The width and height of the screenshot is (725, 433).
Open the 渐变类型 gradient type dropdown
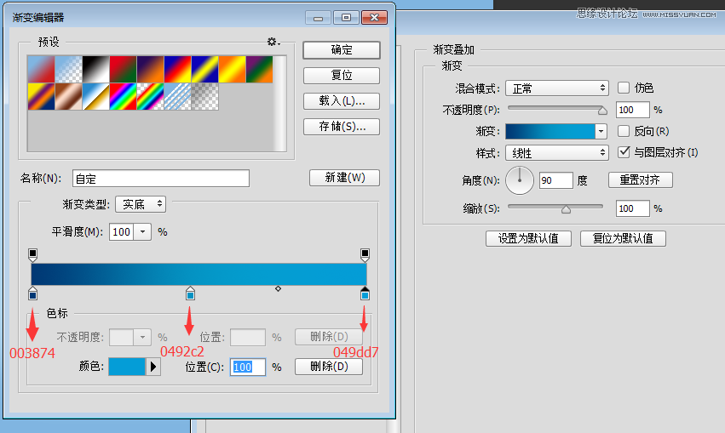coord(141,204)
